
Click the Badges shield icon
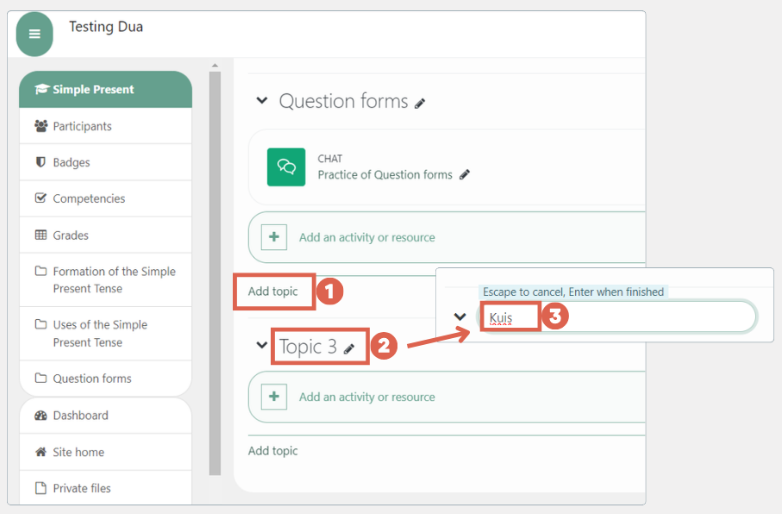coord(41,162)
